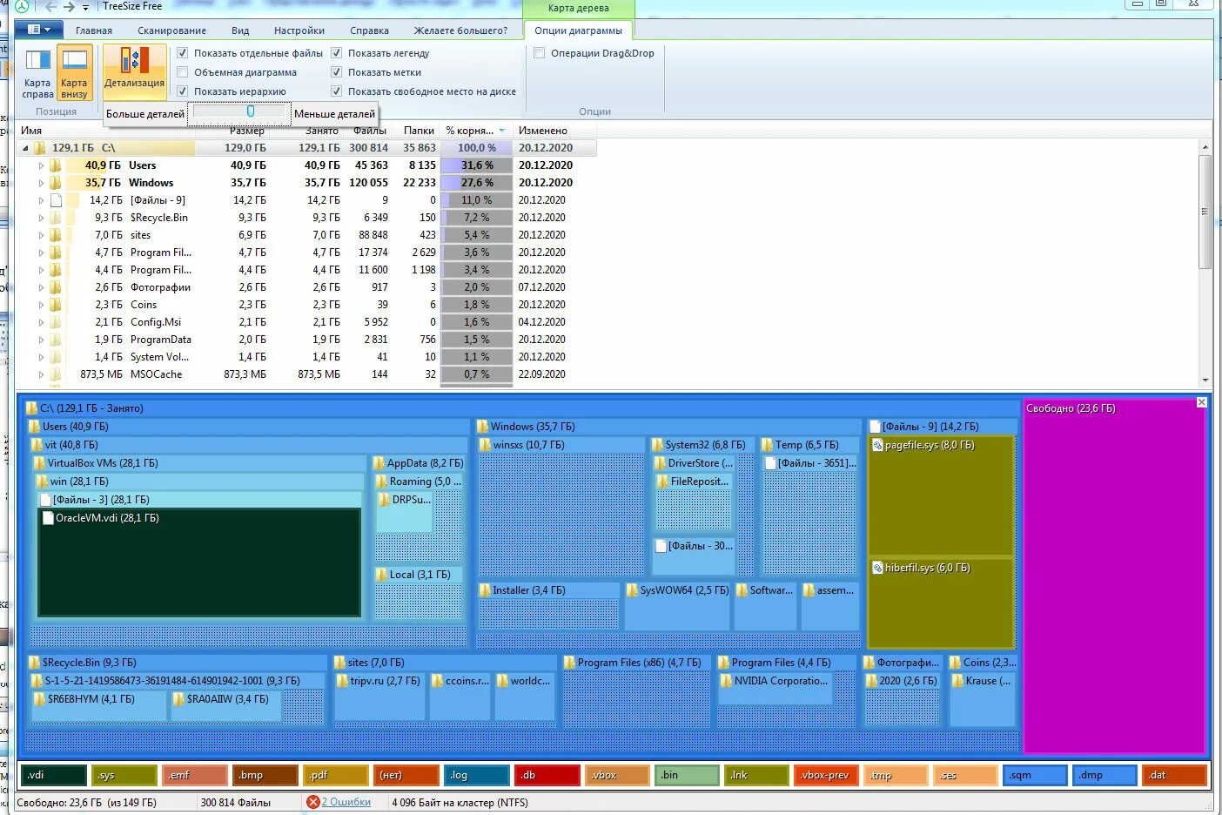
Task: Click the .vdi legend color swatch
Action: (x=53, y=775)
